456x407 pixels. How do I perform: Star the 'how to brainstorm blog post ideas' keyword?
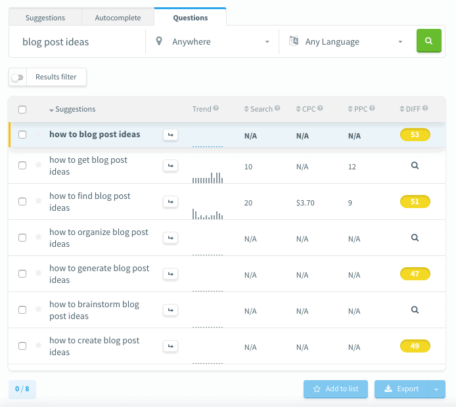tap(38, 309)
